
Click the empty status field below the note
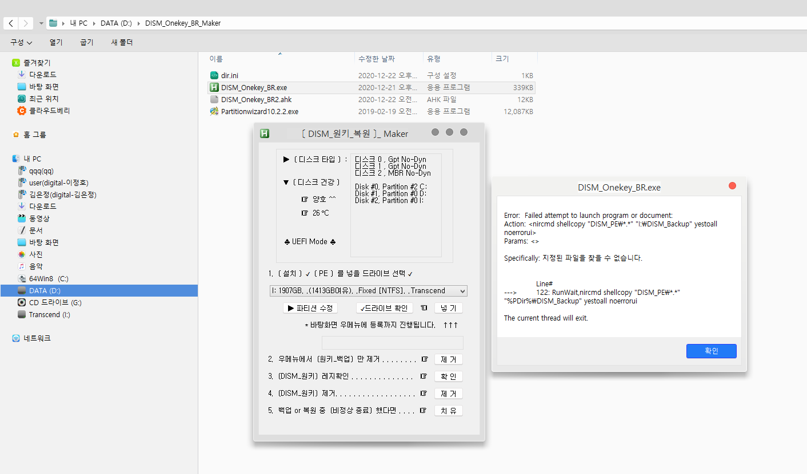tap(393, 343)
